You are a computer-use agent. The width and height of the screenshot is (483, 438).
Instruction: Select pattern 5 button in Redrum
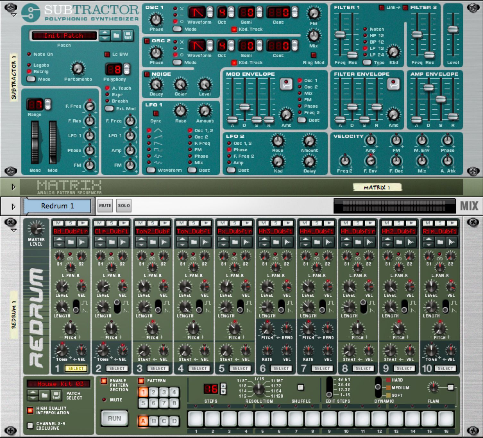[x=143, y=403]
